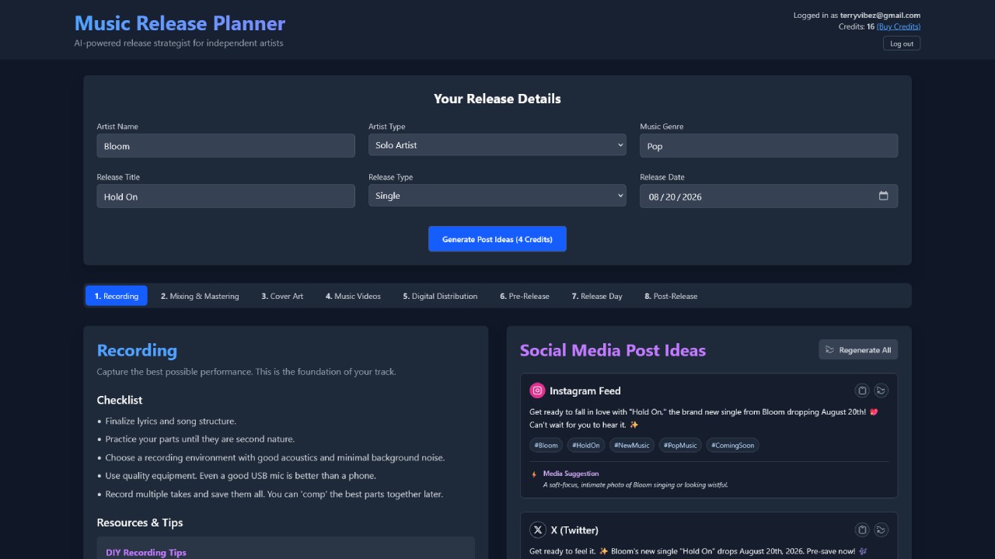Go to the 5. Digital Distribution tab
The height and width of the screenshot is (559, 995).
point(440,296)
